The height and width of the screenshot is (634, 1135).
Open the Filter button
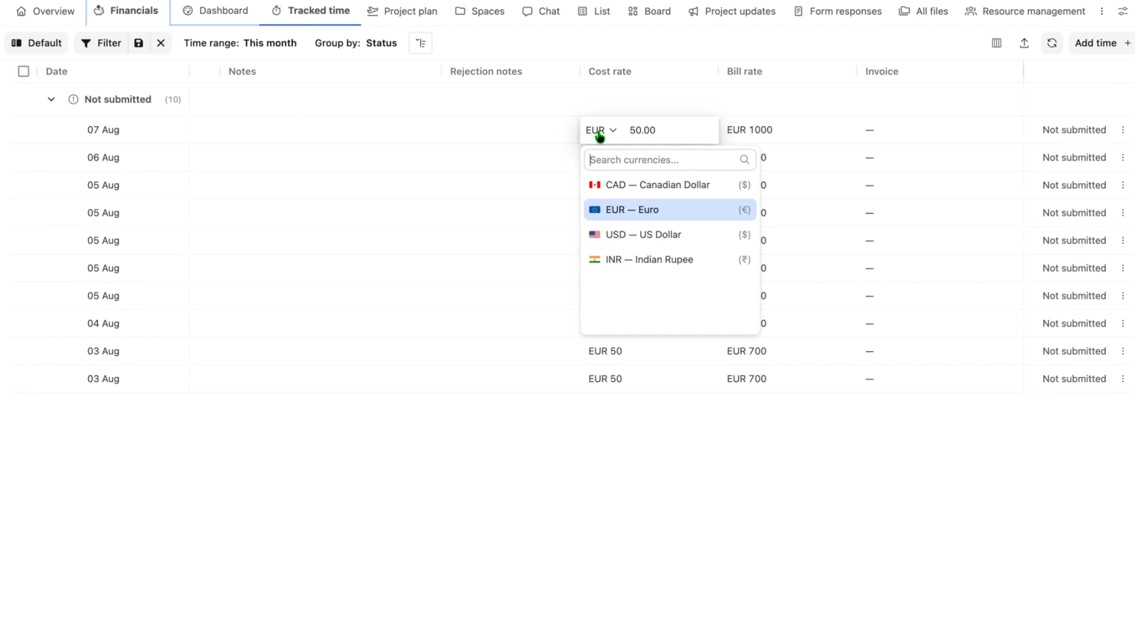click(x=101, y=43)
